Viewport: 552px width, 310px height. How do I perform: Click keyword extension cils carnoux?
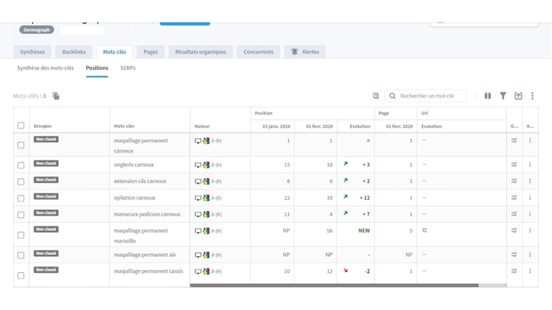tap(140, 181)
